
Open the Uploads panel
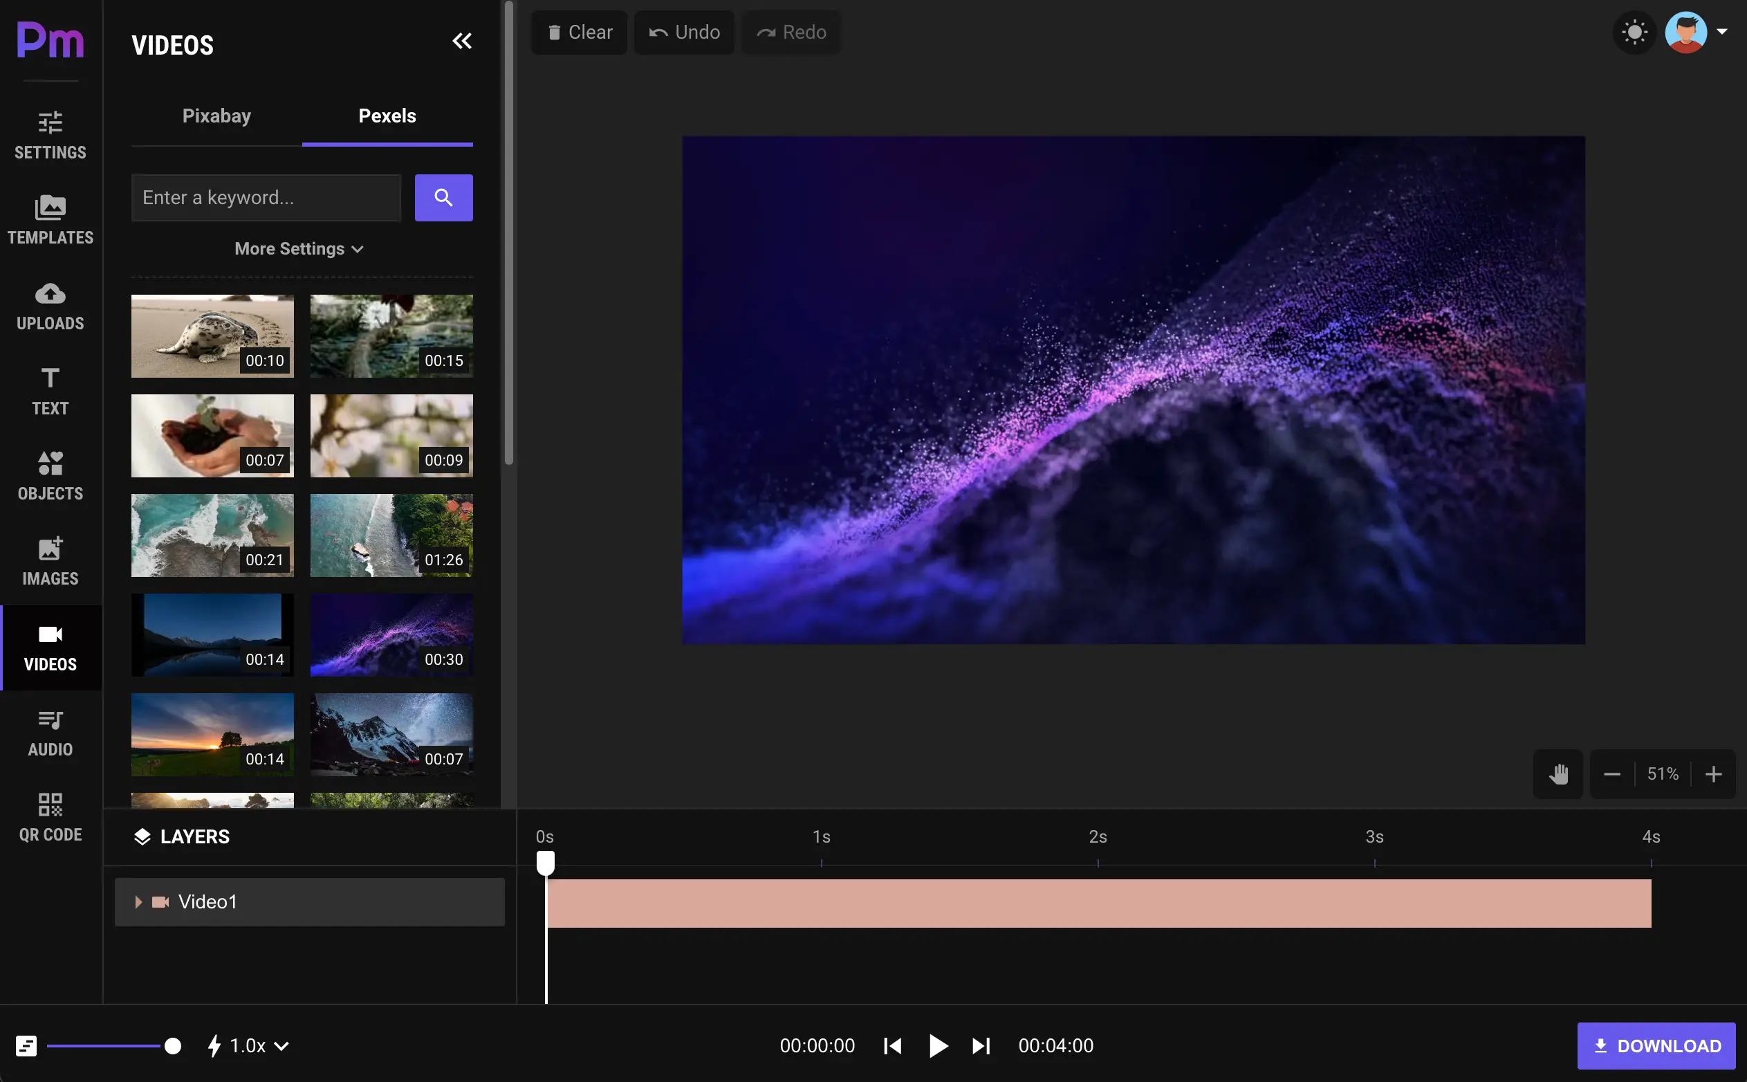tap(50, 304)
